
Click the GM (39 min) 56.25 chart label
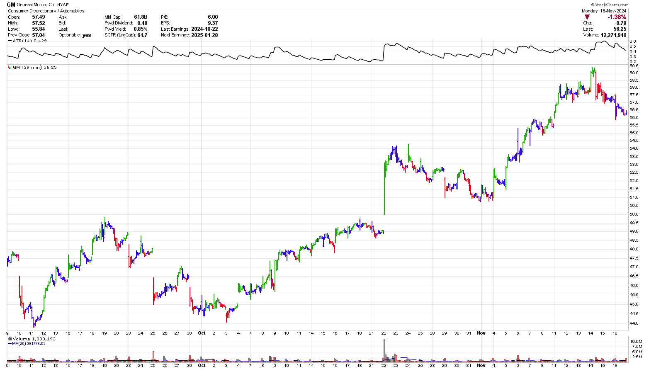35,67
